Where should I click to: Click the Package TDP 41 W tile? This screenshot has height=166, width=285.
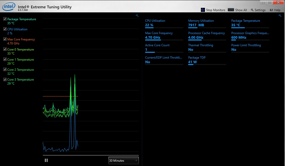pyautogui.click(x=207, y=60)
